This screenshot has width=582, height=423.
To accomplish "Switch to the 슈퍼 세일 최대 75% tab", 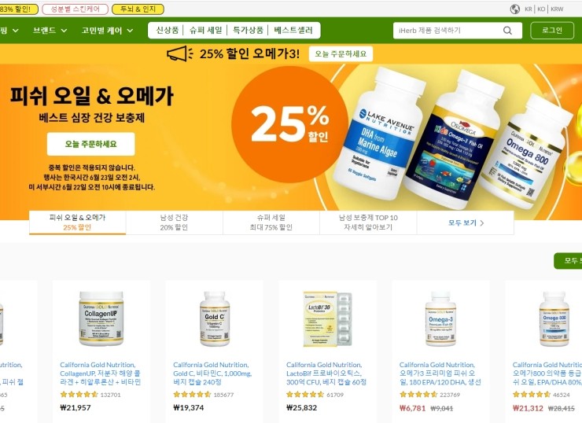I will coord(271,223).
